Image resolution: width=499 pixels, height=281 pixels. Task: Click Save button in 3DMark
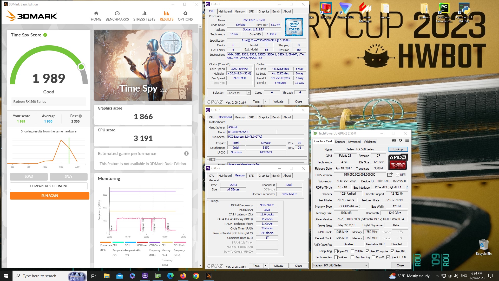69,176
